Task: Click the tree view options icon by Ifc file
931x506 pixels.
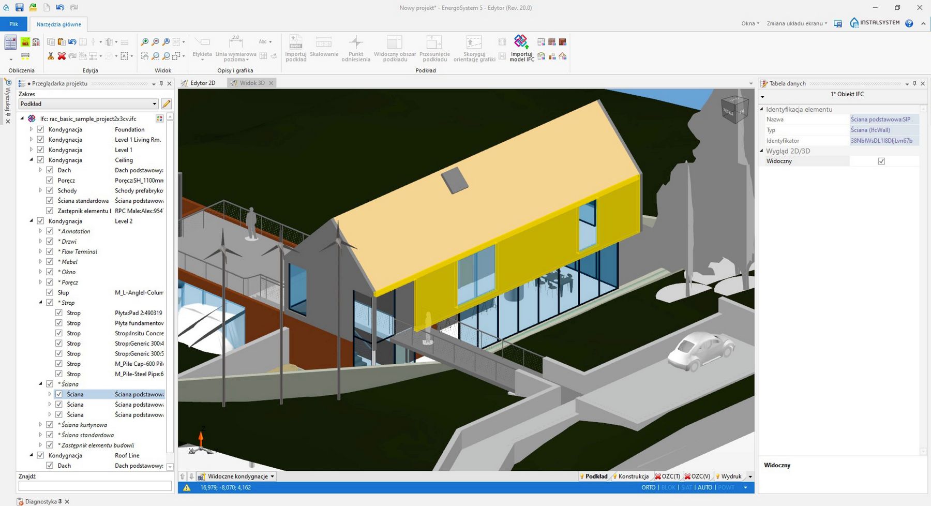Action: click(159, 119)
